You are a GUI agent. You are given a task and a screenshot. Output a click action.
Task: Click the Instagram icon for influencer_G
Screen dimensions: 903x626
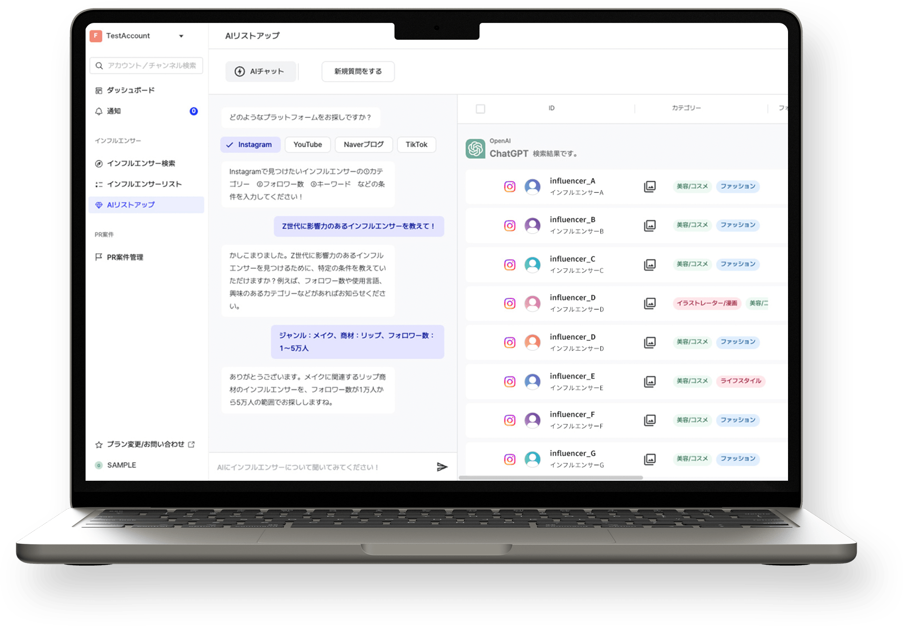pos(510,460)
